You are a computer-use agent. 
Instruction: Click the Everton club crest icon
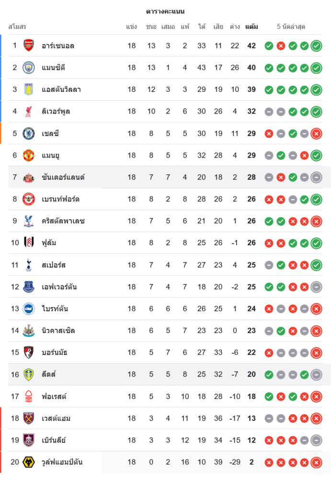(29, 287)
